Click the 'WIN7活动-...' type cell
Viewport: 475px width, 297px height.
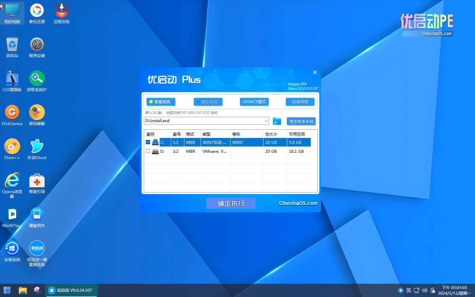point(215,142)
